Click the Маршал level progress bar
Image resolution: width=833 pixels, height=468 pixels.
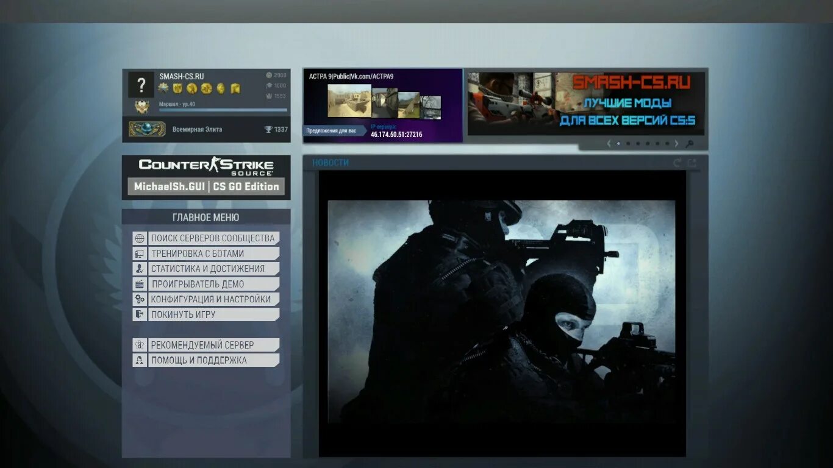point(223,110)
